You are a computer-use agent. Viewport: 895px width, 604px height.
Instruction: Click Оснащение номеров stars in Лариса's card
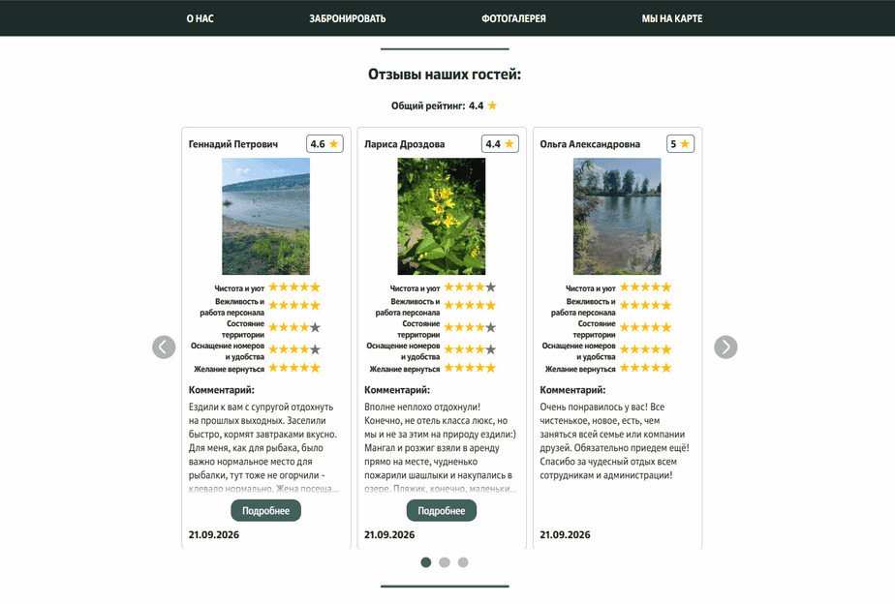point(471,349)
